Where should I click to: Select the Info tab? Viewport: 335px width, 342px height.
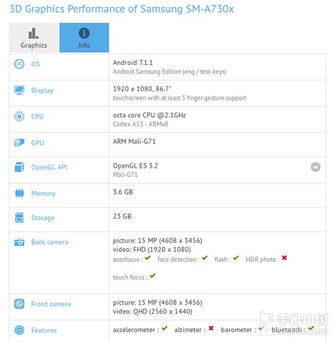[84, 38]
